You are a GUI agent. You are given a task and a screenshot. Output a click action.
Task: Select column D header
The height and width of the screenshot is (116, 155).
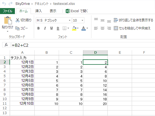point(95,53)
